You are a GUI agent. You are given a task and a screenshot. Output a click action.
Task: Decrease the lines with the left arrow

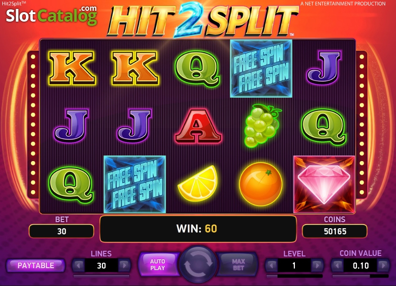point(79,265)
